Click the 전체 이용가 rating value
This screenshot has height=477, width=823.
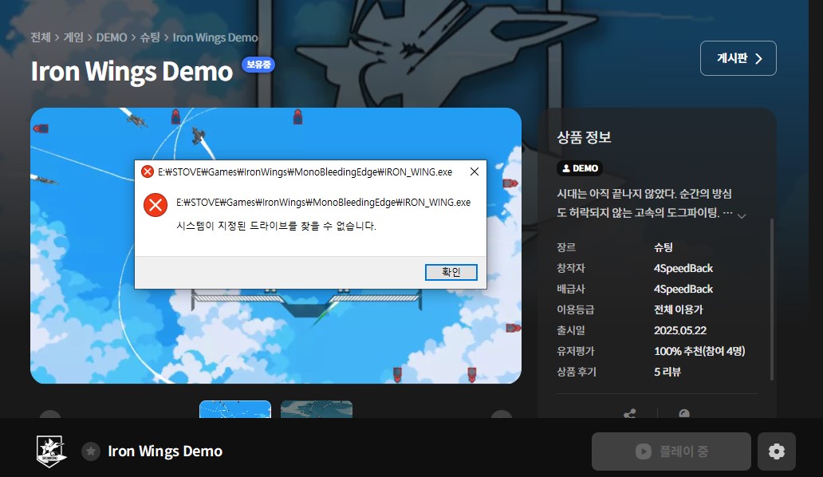click(679, 309)
